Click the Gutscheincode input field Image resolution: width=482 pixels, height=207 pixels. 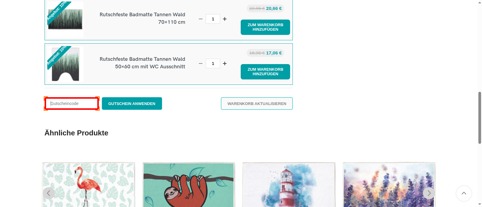(72, 103)
